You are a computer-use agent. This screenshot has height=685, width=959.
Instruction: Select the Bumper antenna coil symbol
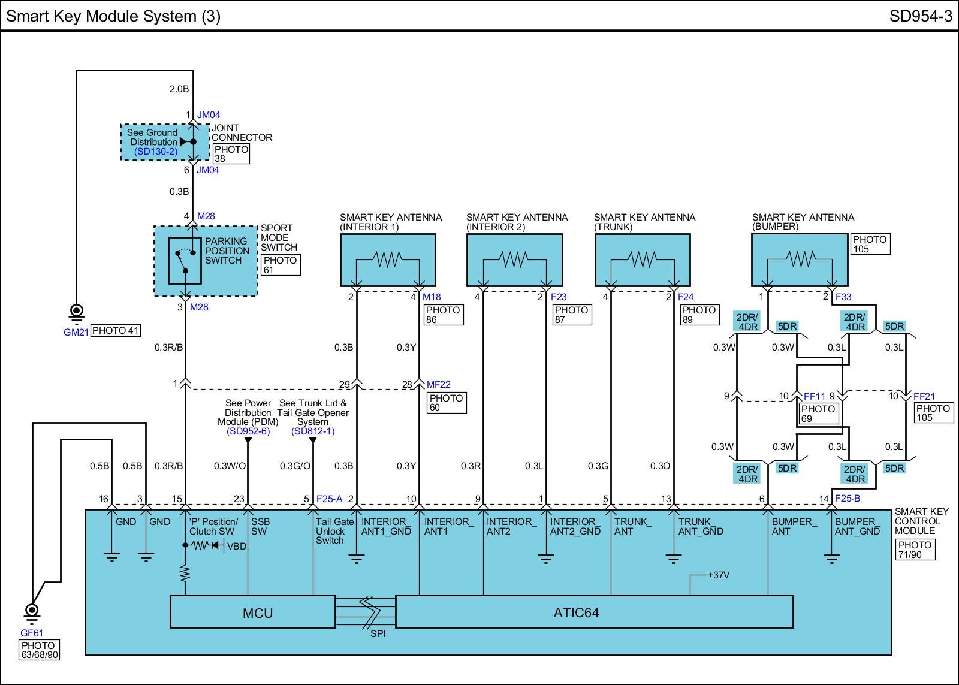[800, 259]
